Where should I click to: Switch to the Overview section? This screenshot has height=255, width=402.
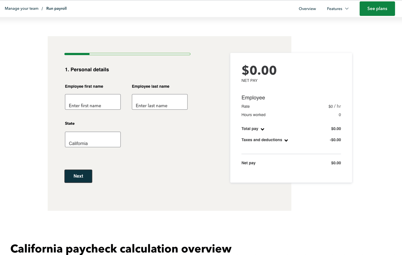point(307,8)
